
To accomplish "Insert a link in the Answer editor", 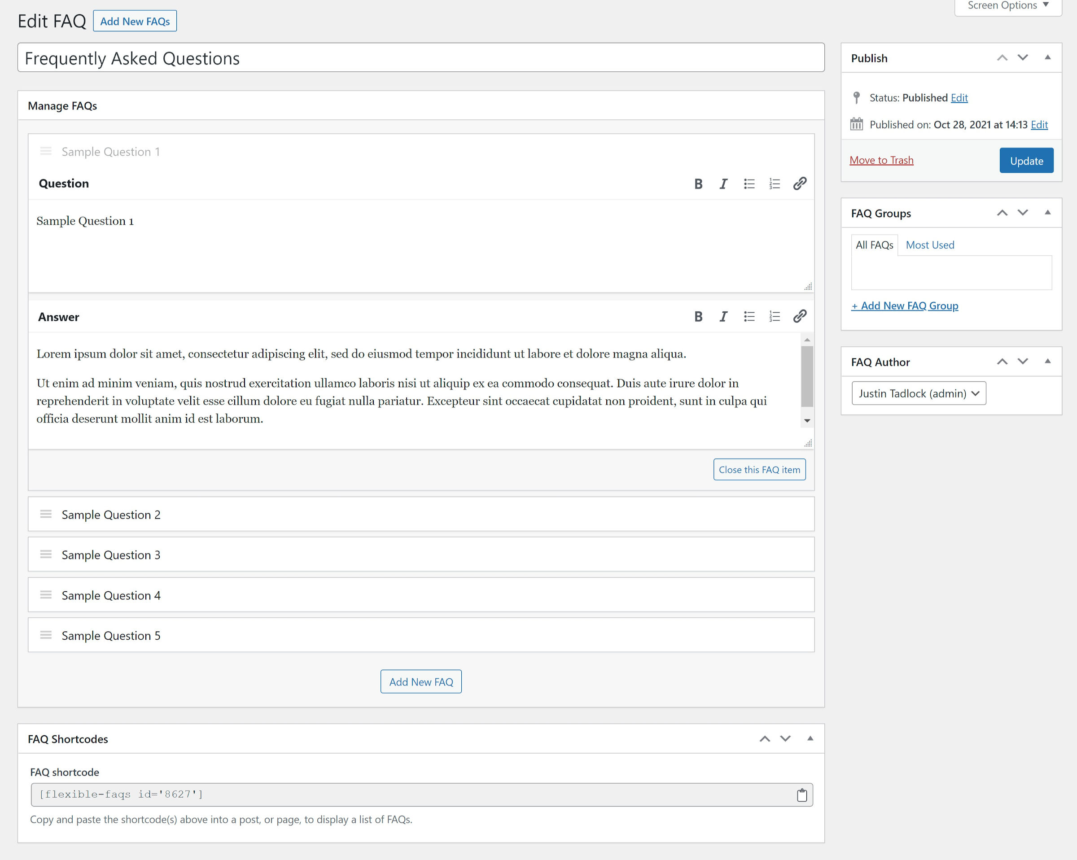I will (x=800, y=316).
